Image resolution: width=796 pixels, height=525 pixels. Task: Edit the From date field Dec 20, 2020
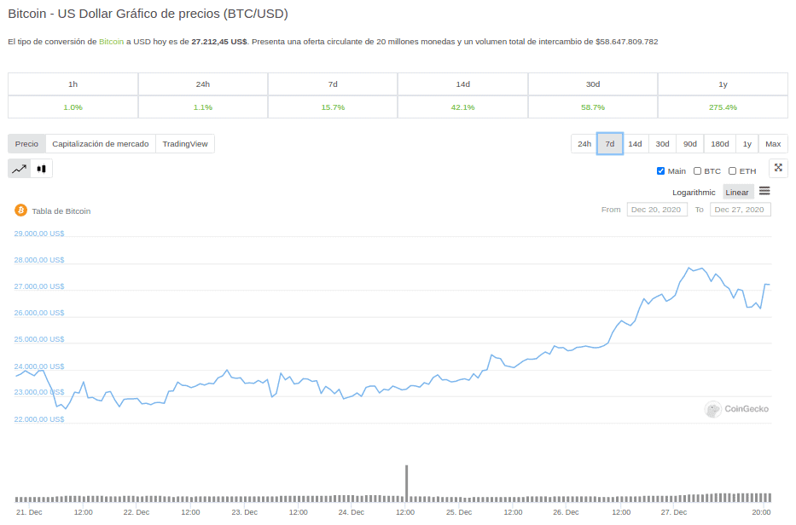click(657, 210)
